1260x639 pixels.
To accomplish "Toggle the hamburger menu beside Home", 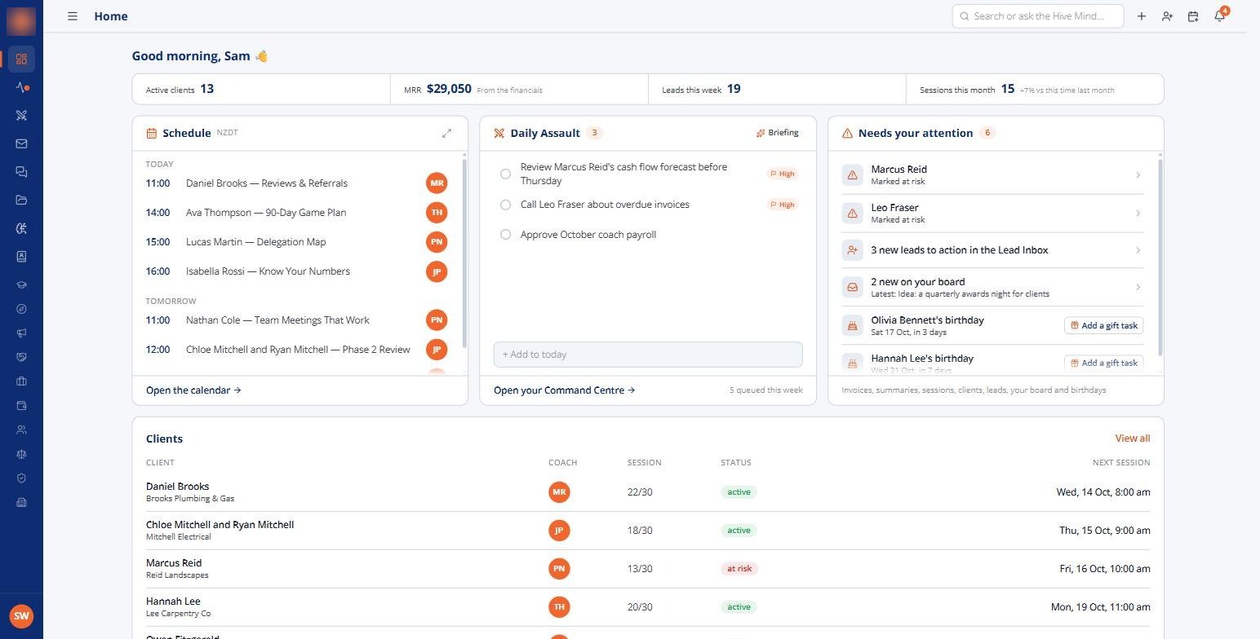I will [73, 16].
